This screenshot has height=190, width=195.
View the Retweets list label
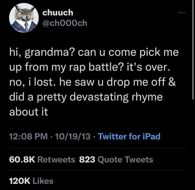point(56,160)
